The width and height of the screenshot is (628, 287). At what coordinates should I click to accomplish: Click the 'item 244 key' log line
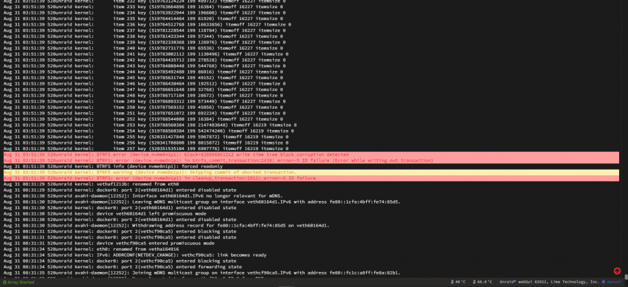pyautogui.click(x=144, y=72)
